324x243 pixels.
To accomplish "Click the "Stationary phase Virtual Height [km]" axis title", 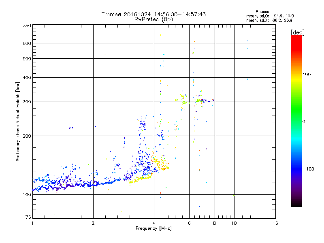I will click(x=18, y=122).
